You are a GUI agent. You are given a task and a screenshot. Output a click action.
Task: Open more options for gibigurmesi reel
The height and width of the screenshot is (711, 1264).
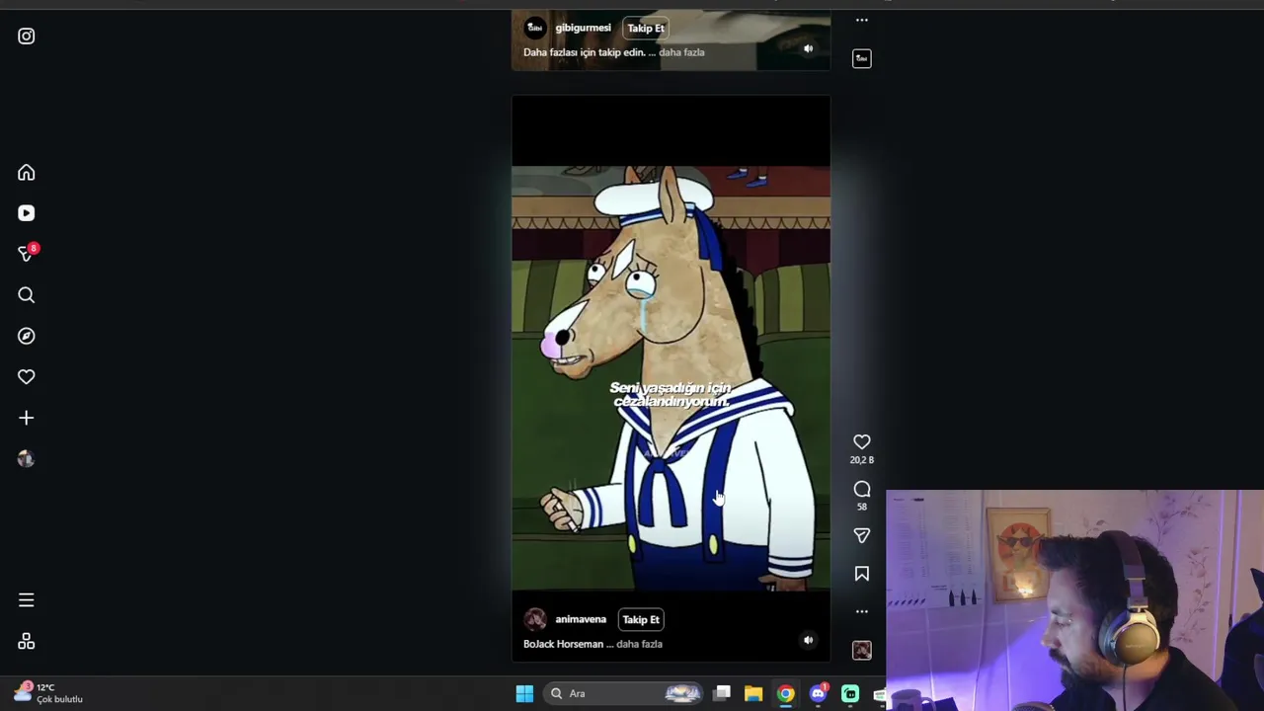point(862,20)
